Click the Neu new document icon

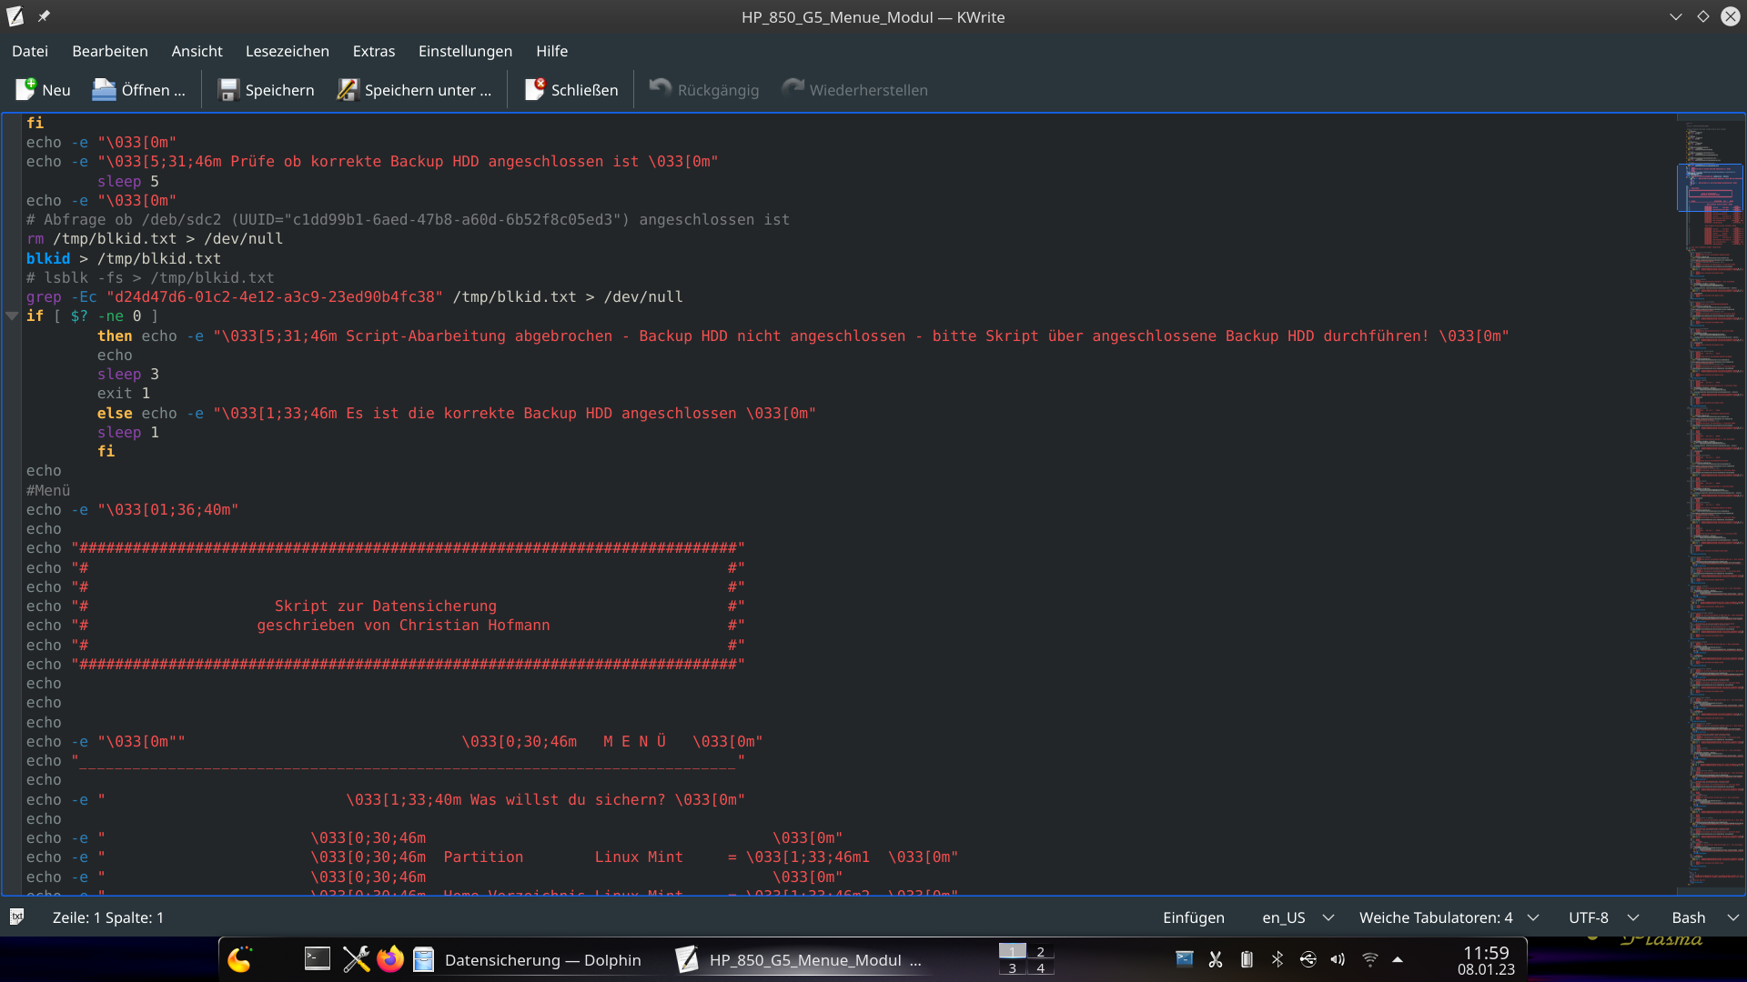click(25, 89)
